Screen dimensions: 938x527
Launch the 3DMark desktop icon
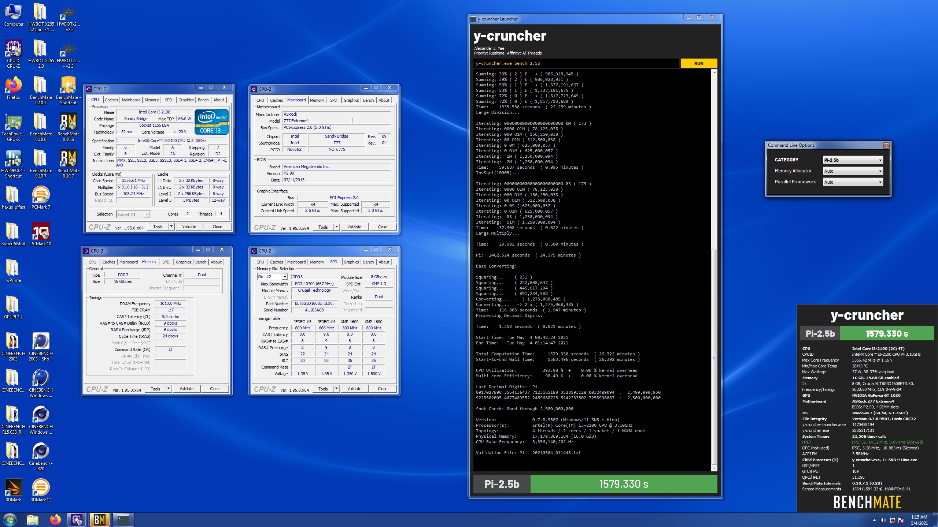(x=14, y=490)
